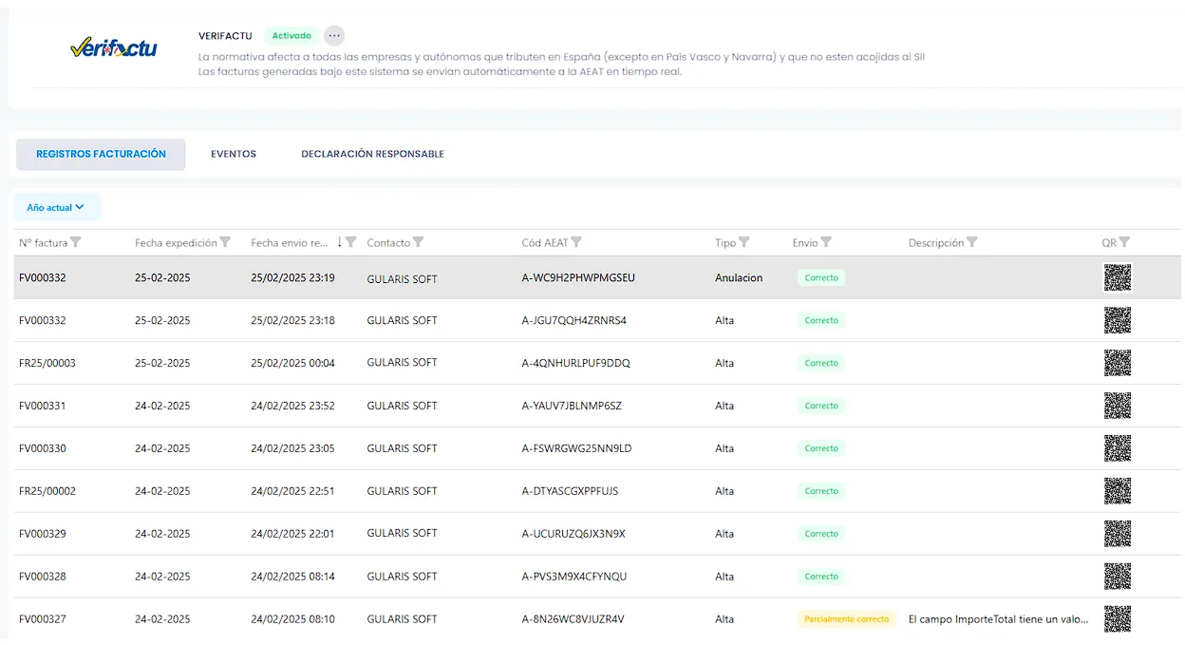The height and width of the screenshot is (645, 1185).
Task: Select invoice FV000331 cell
Action: click(43, 406)
